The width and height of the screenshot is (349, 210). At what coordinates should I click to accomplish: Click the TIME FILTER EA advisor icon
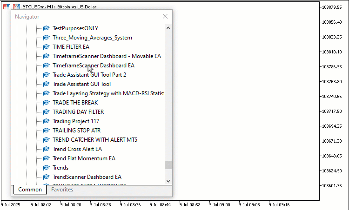(46, 47)
